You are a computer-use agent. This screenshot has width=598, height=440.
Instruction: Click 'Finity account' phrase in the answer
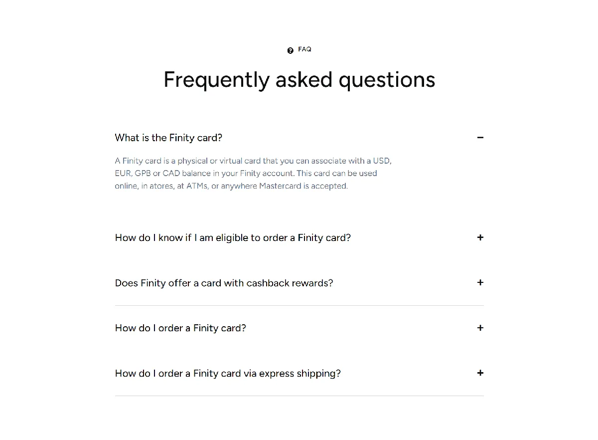point(267,174)
